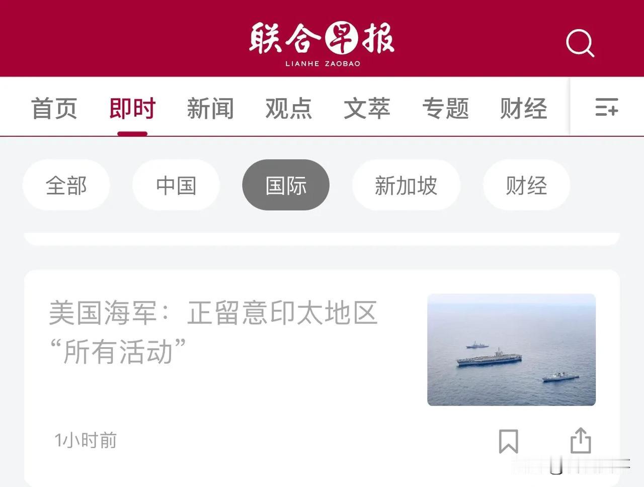Filter by 新加坡 category chip
Screen dimensions: 644x487
click(406, 185)
